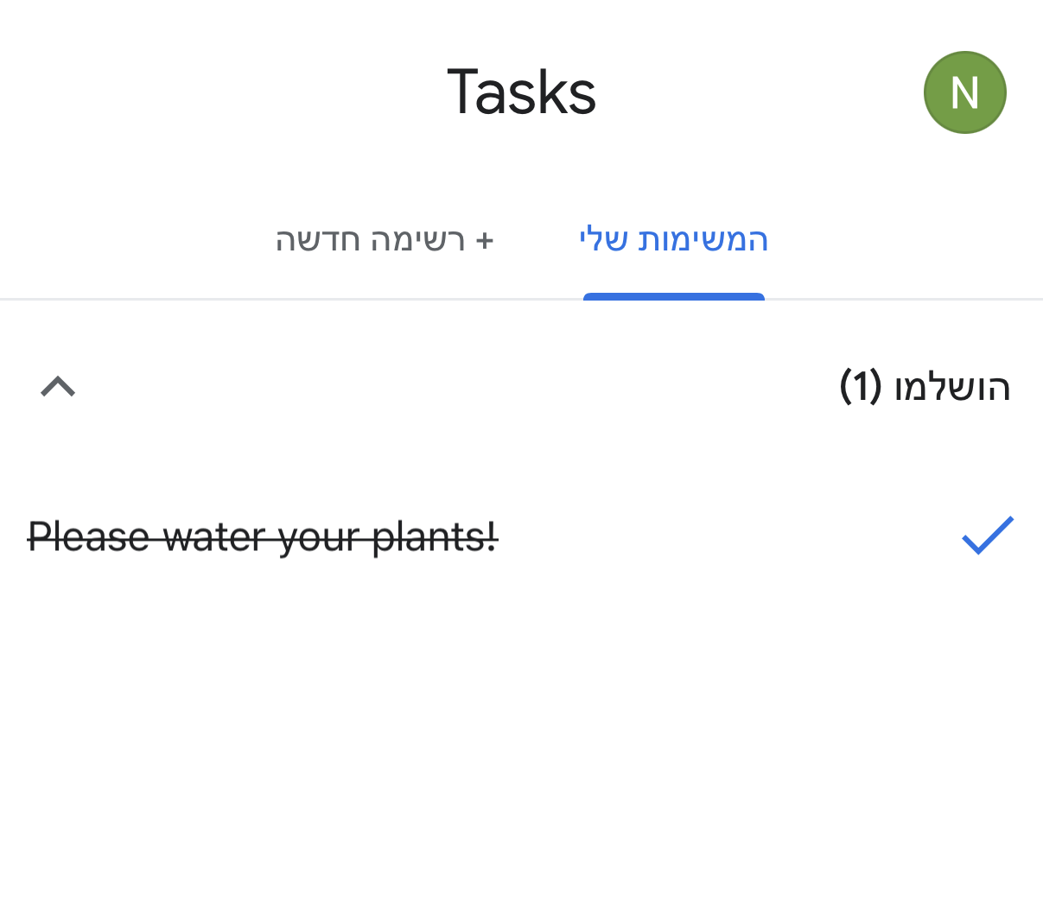Click the Tasks title heading

point(521,92)
